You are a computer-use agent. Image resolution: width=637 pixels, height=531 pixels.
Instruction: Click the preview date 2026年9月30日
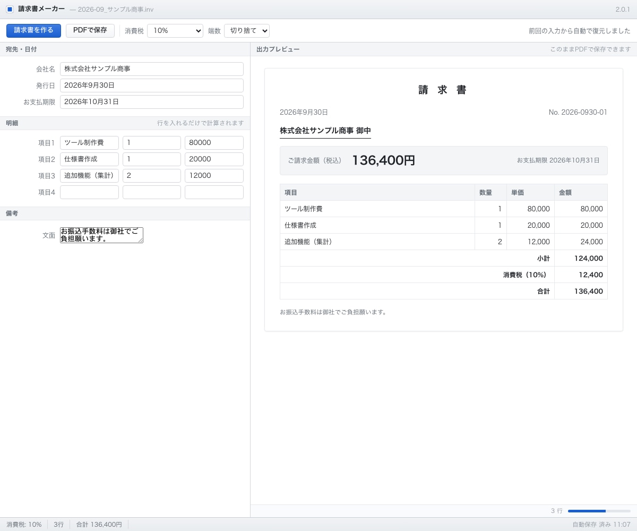click(304, 113)
